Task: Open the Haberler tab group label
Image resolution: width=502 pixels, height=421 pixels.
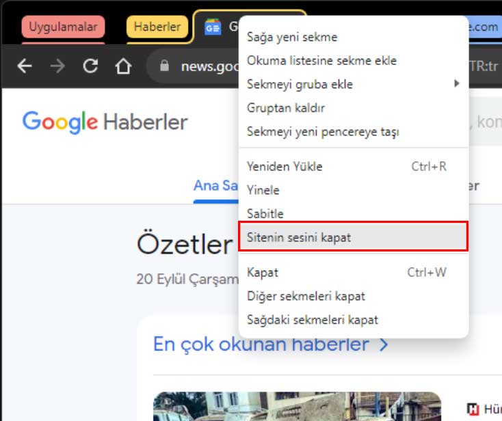Action: click(x=157, y=27)
